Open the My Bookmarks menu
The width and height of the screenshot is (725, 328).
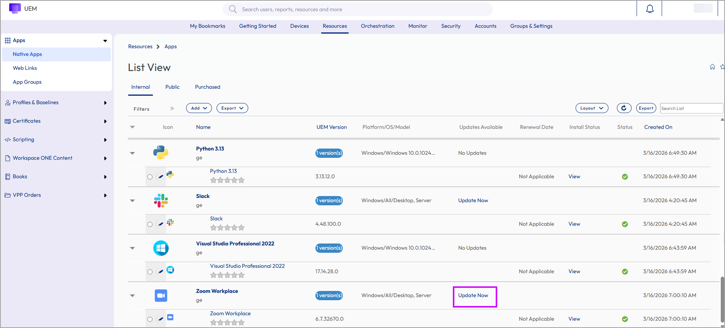[x=208, y=26]
